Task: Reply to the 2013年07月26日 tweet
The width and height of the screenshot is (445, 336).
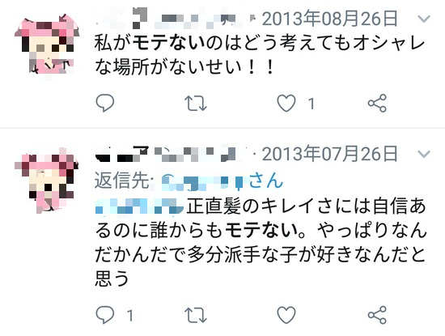Action: 105,315
